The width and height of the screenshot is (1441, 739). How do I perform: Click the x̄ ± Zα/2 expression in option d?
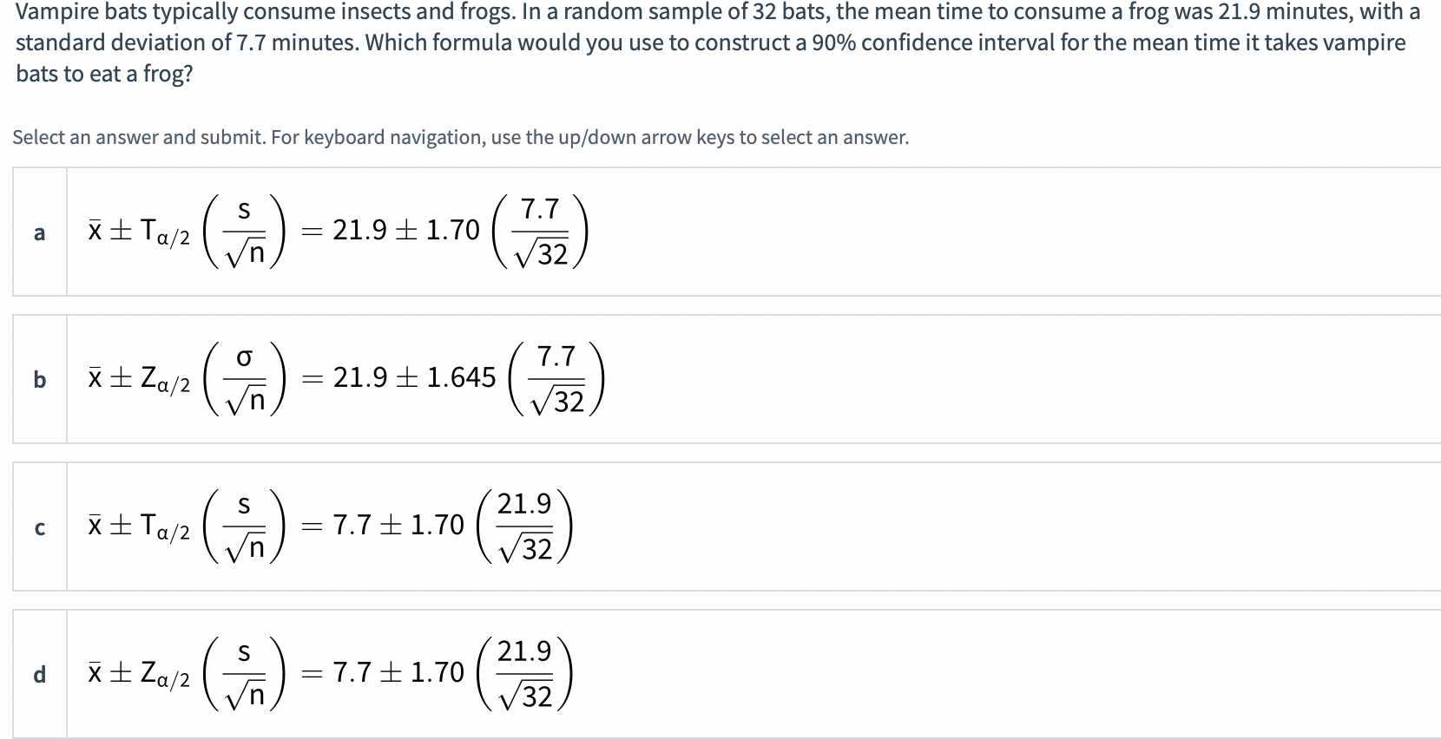pyautogui.click(x=139, y=674)
